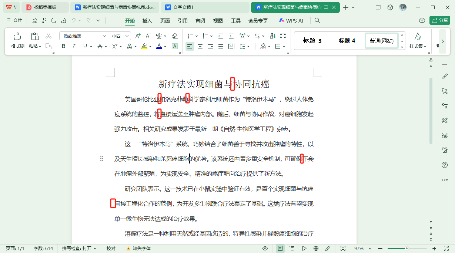Open the WPS AI assistant
Screen dimensions: 455x253
[x=291, y=20]
